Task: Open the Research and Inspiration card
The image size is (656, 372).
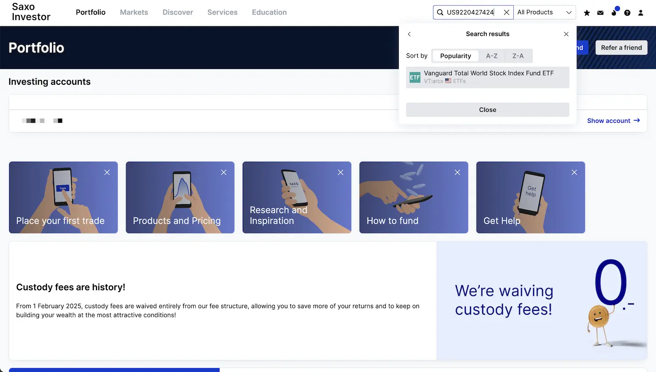Action: [297, 198]
